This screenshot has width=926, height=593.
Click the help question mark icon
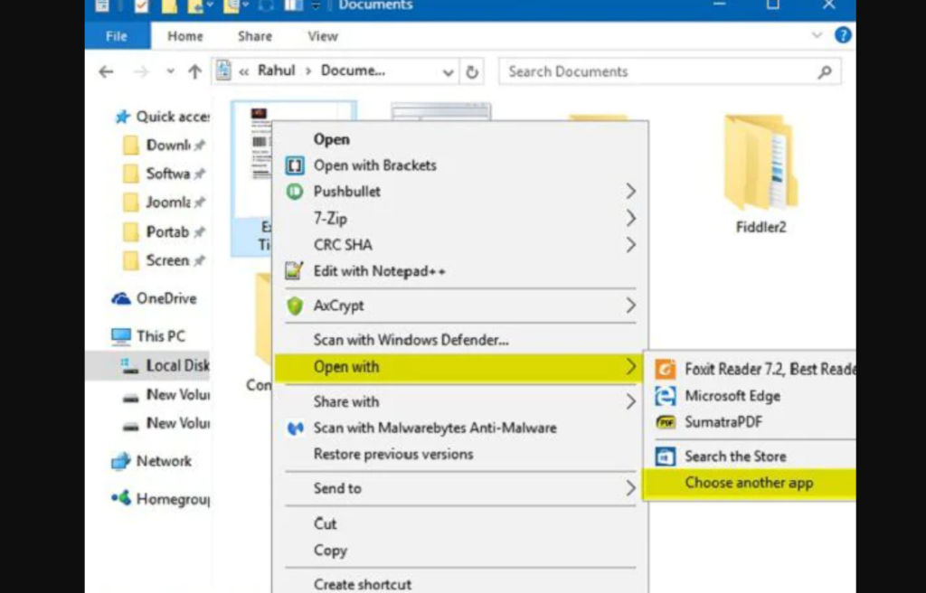(843, 35)
